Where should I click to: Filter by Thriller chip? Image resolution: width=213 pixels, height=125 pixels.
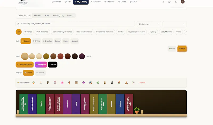121,32
